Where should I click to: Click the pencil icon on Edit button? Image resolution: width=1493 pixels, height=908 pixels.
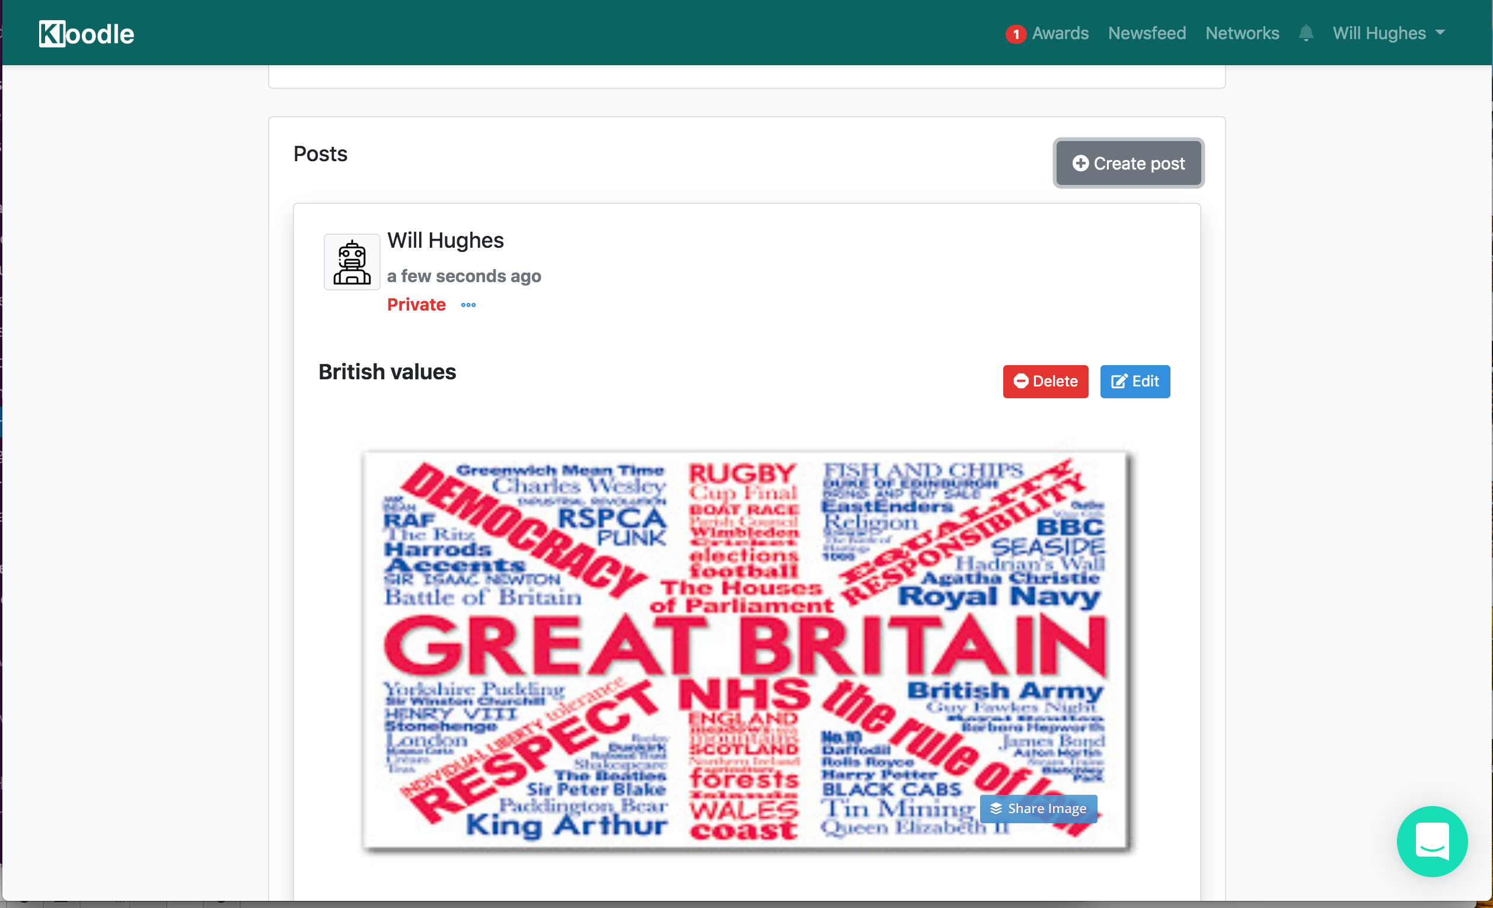coord(1118,381)
